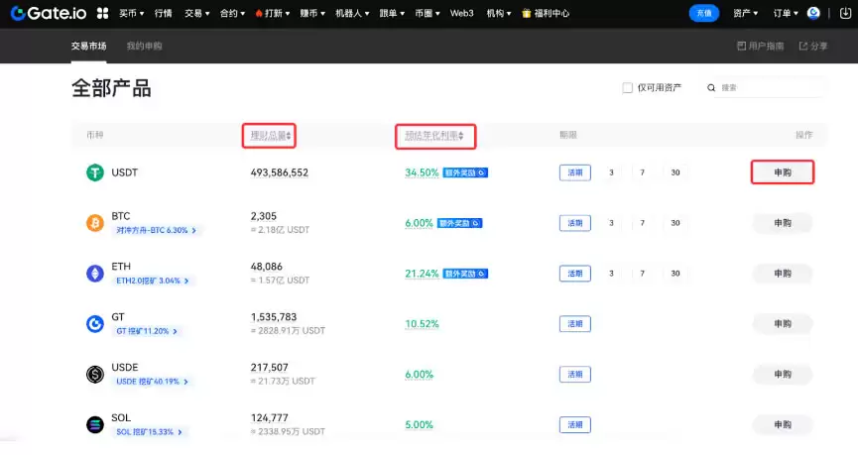Expand the 资产 dropdown in header
This screenshot has height=455, width=858.
tap(746, 13)
